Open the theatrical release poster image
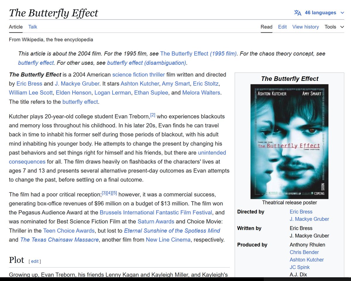 (x=289, y=142)
